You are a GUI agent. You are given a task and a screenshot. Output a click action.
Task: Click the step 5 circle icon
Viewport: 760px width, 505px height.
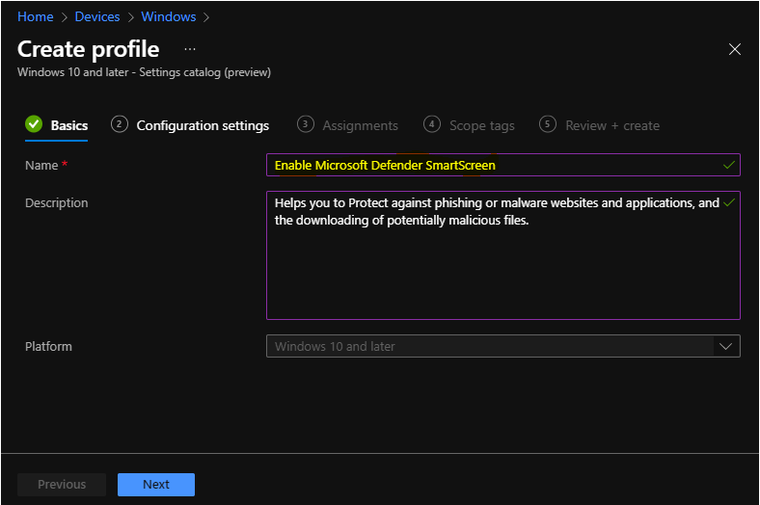548,124
